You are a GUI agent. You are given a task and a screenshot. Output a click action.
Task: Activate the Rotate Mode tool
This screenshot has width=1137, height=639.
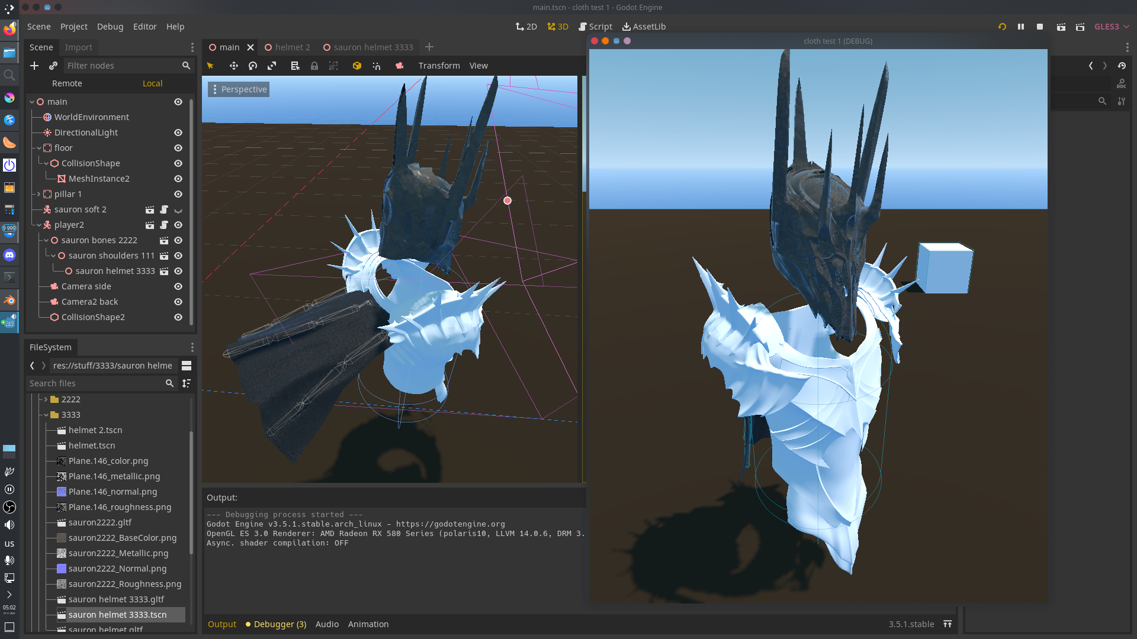pyautogui.click(x=253, y=66)
